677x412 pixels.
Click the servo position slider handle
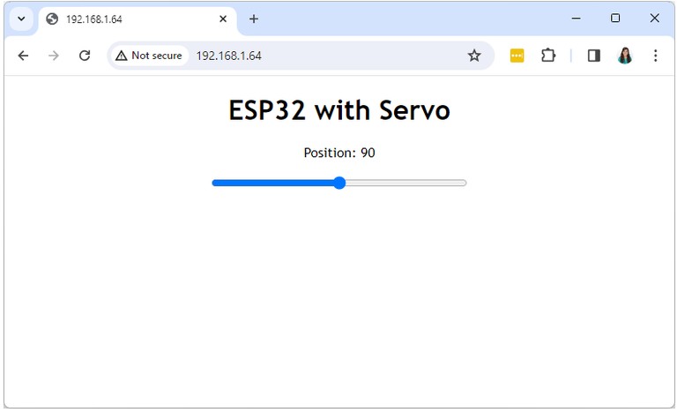click(339, 183)
